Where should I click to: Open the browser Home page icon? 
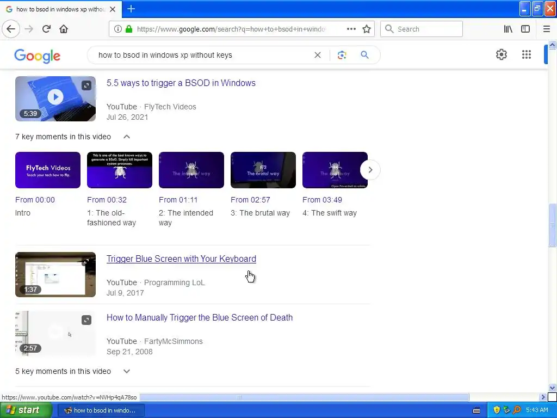coord(64,29)
